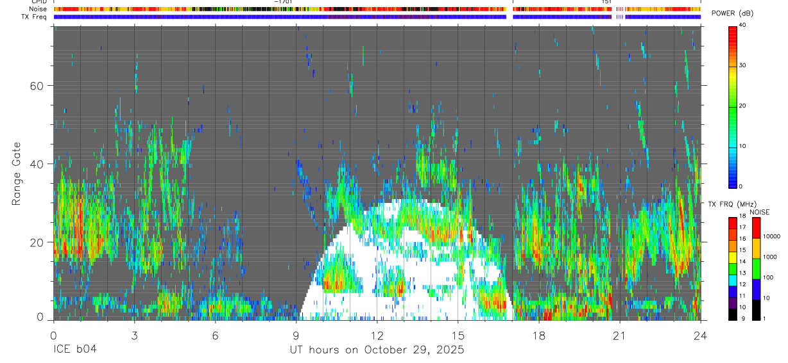
Task: Click the x-axis tick label "12"
Action: tap(377, 335)
